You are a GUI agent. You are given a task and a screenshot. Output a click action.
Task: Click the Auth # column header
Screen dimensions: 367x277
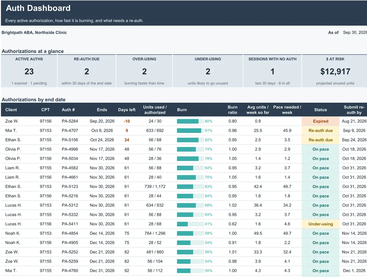click(x=68, y=110)
